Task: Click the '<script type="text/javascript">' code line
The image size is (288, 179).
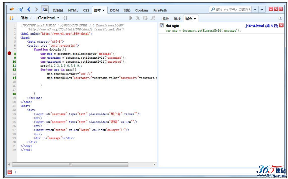Action: pyautogui.click(x=53, y=46)
